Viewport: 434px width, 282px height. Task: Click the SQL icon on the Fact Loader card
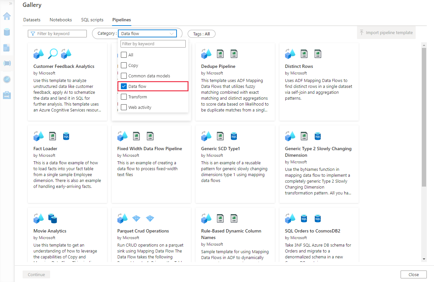tap(66, 136)
